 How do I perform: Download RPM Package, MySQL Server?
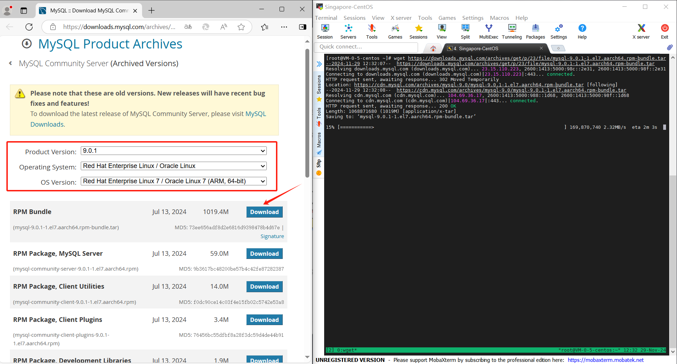click(x=264, y=254)
